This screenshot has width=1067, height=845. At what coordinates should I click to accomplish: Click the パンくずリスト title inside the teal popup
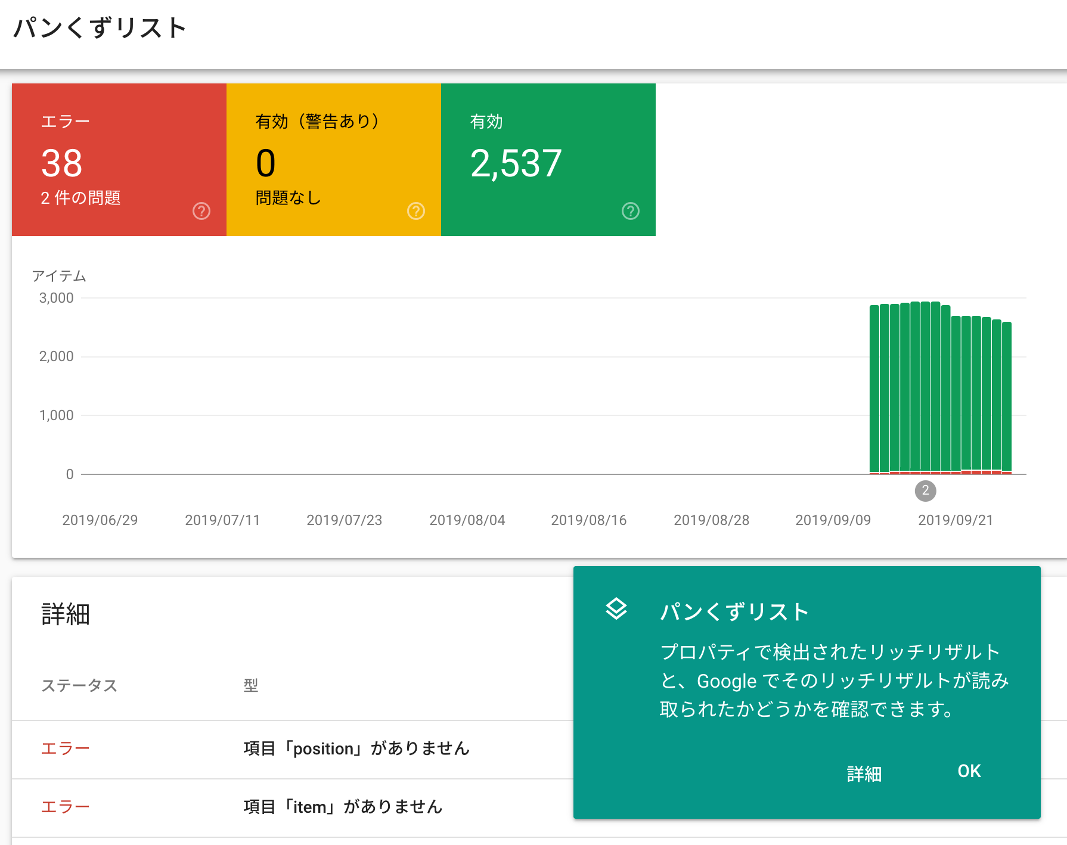point(734,612)
